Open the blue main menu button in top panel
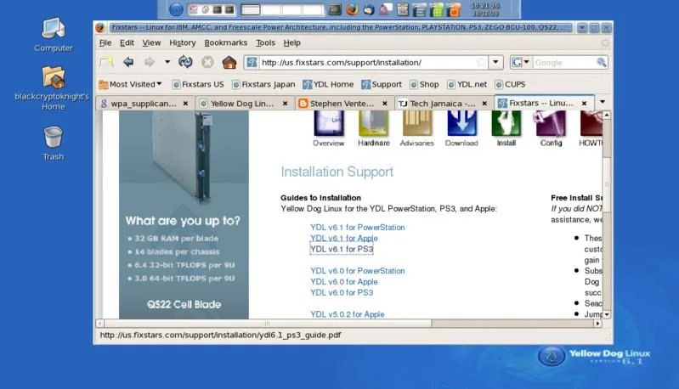 tap(176, 9)
